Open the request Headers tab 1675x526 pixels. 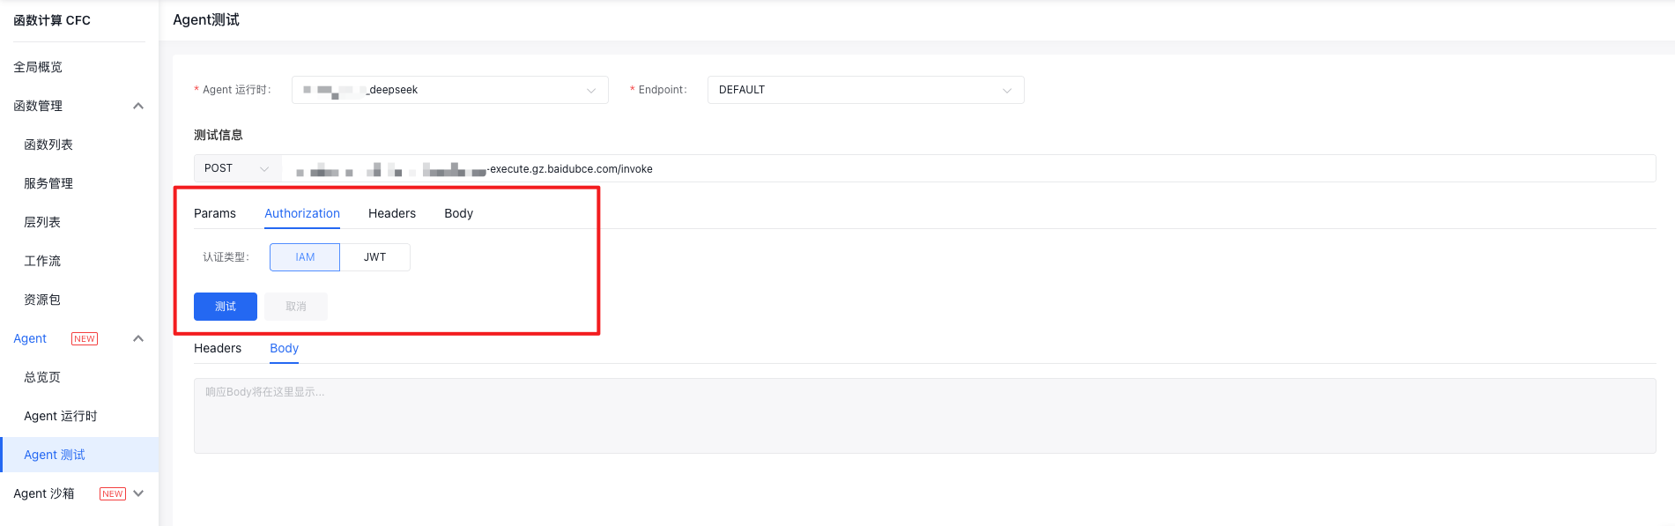pyautogui.click(x=392, y=213)
